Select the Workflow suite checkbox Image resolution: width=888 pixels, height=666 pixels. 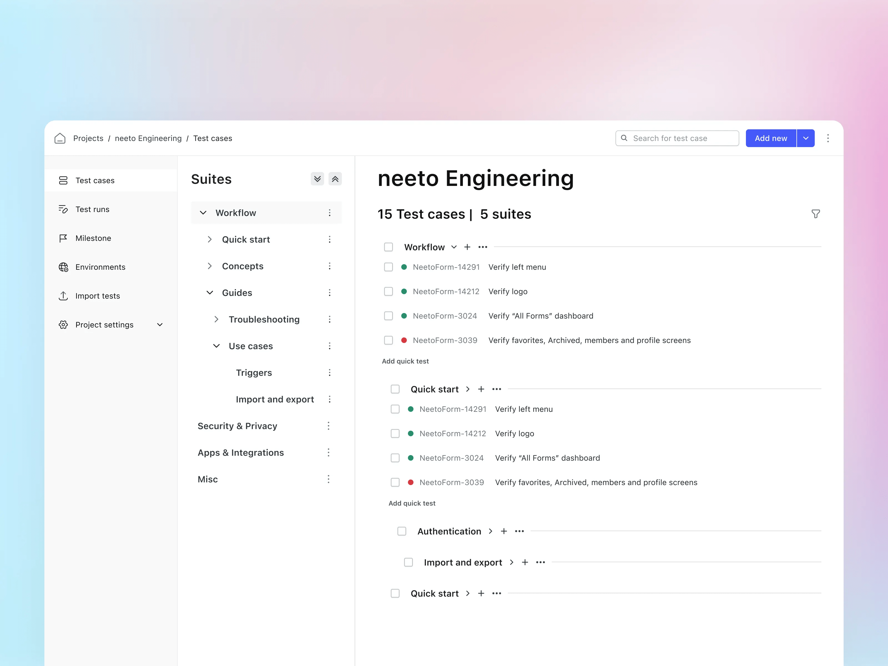(388, 247)
